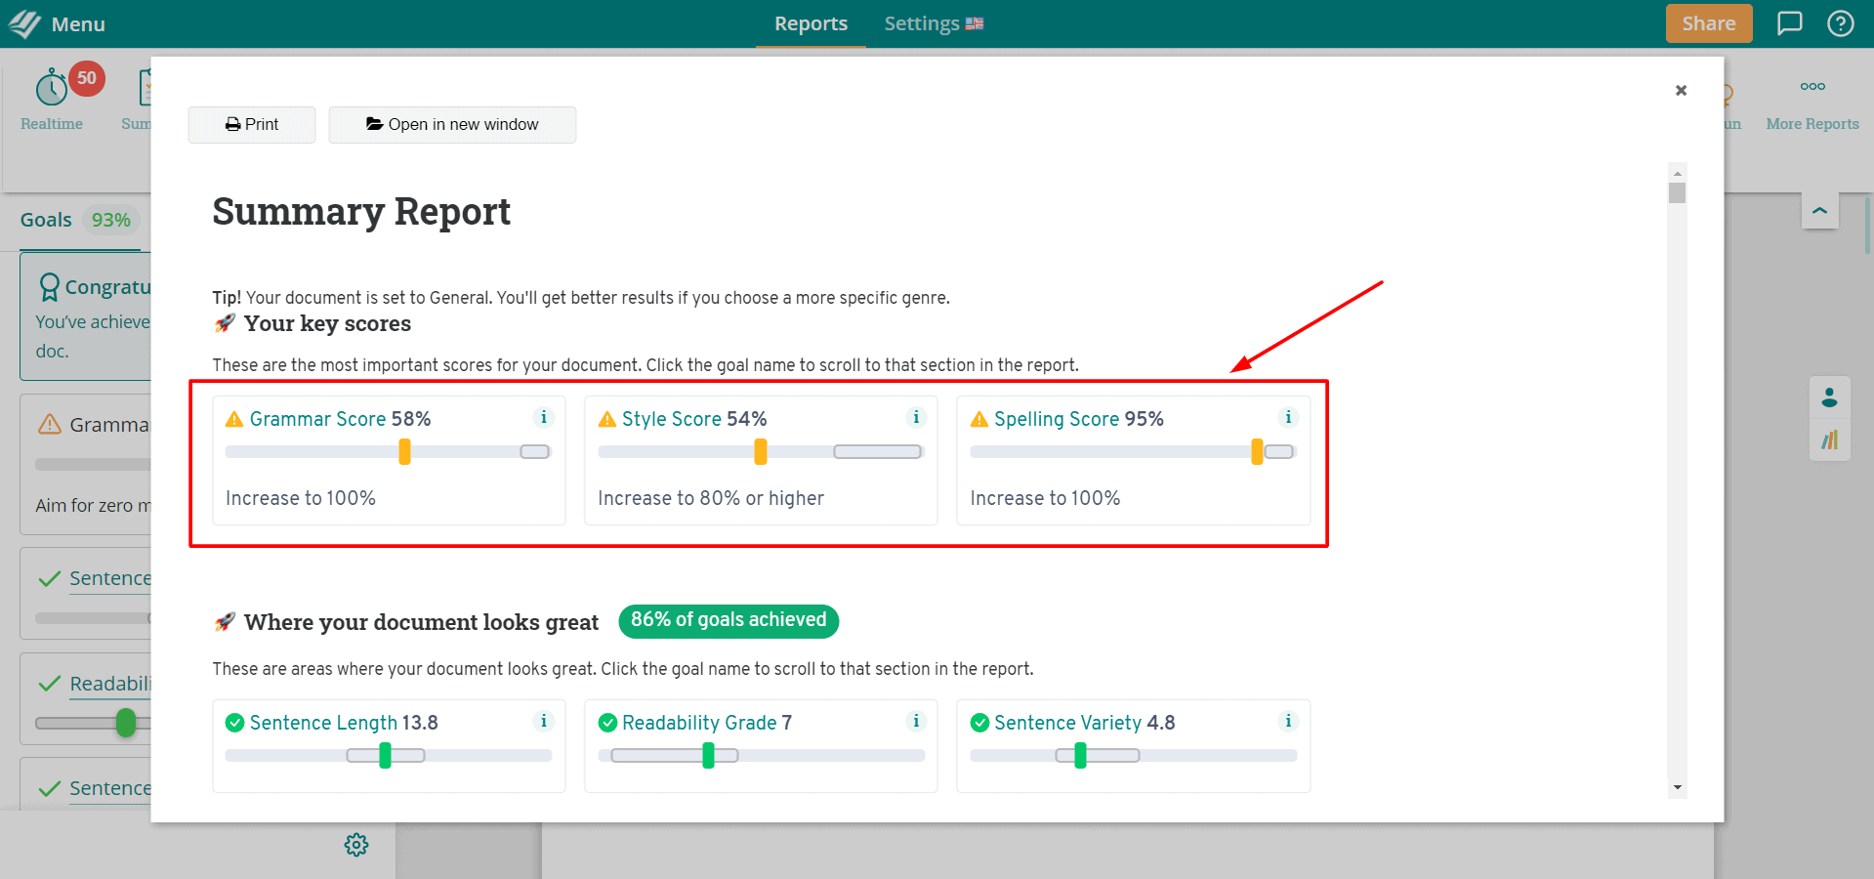Open the feedback chat bubble icon
Screen dimensions: 1874x879
(x=1789, y=23)
